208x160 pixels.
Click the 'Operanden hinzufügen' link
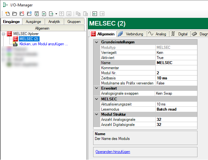pos(113,152)
